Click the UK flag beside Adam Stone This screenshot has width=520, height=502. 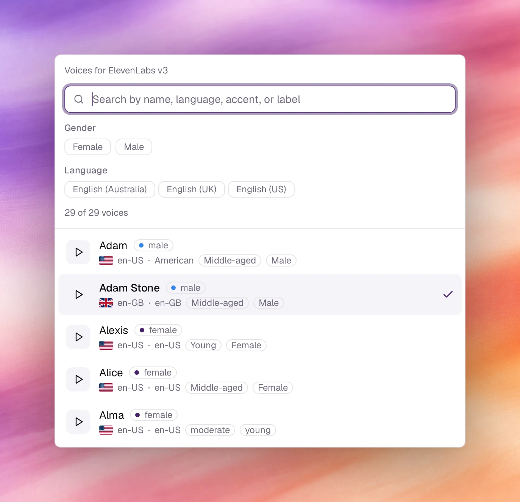tap(106, 303)
